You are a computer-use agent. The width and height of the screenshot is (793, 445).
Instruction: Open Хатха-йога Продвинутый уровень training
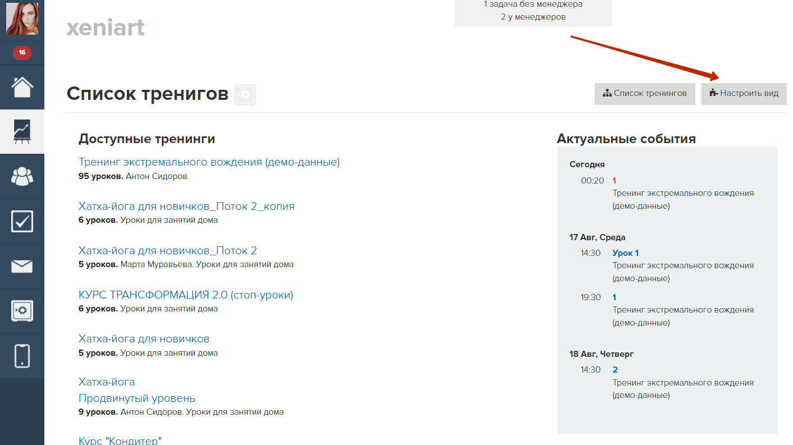click(x=136, y=398)
